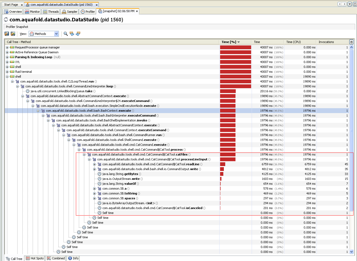Sort by the Time [%] column header
Image resolution: width=357 pixels, height=261 pixels.
point(235,42)
